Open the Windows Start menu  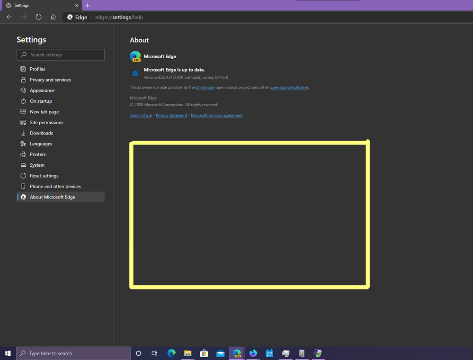tap(8, 353)
